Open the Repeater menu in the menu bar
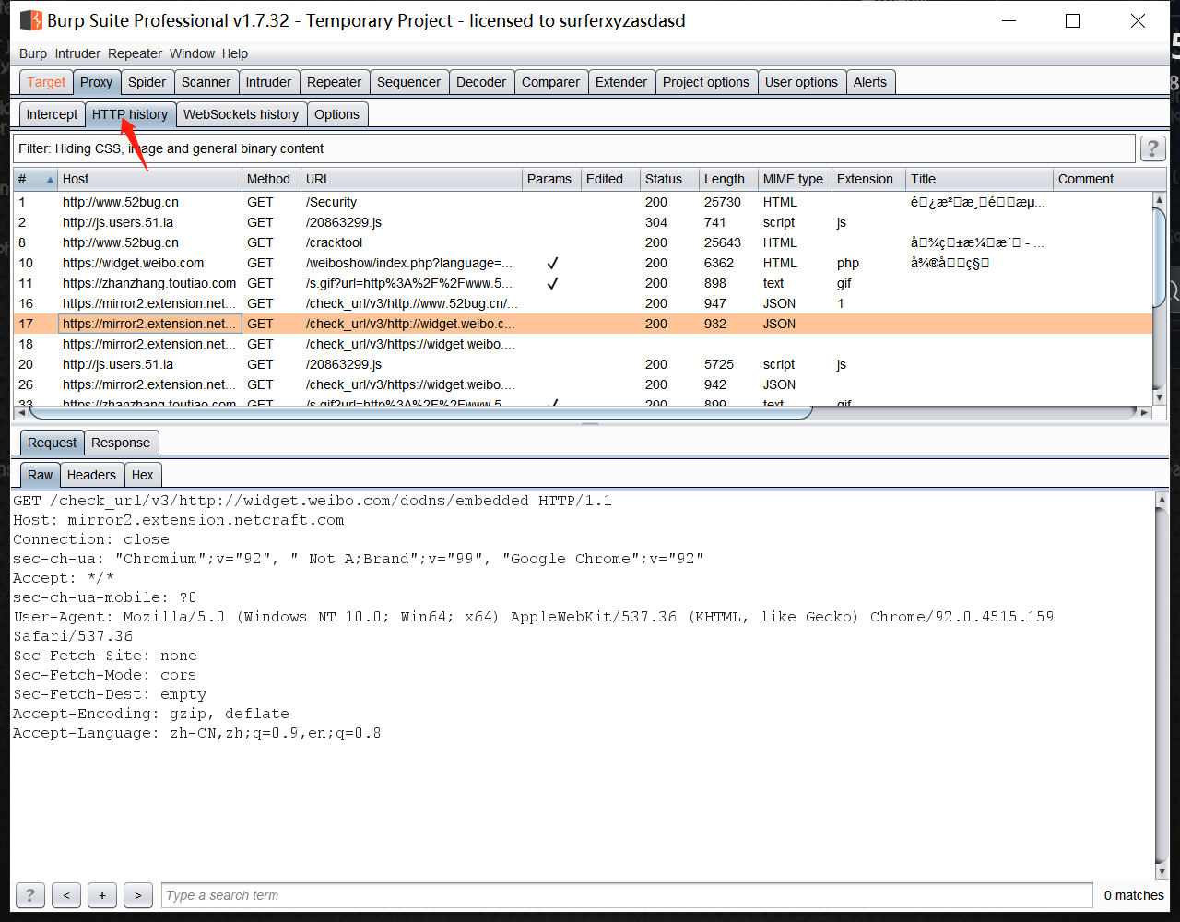Screen dimensions: 1180x922 [x=135, y=53]
